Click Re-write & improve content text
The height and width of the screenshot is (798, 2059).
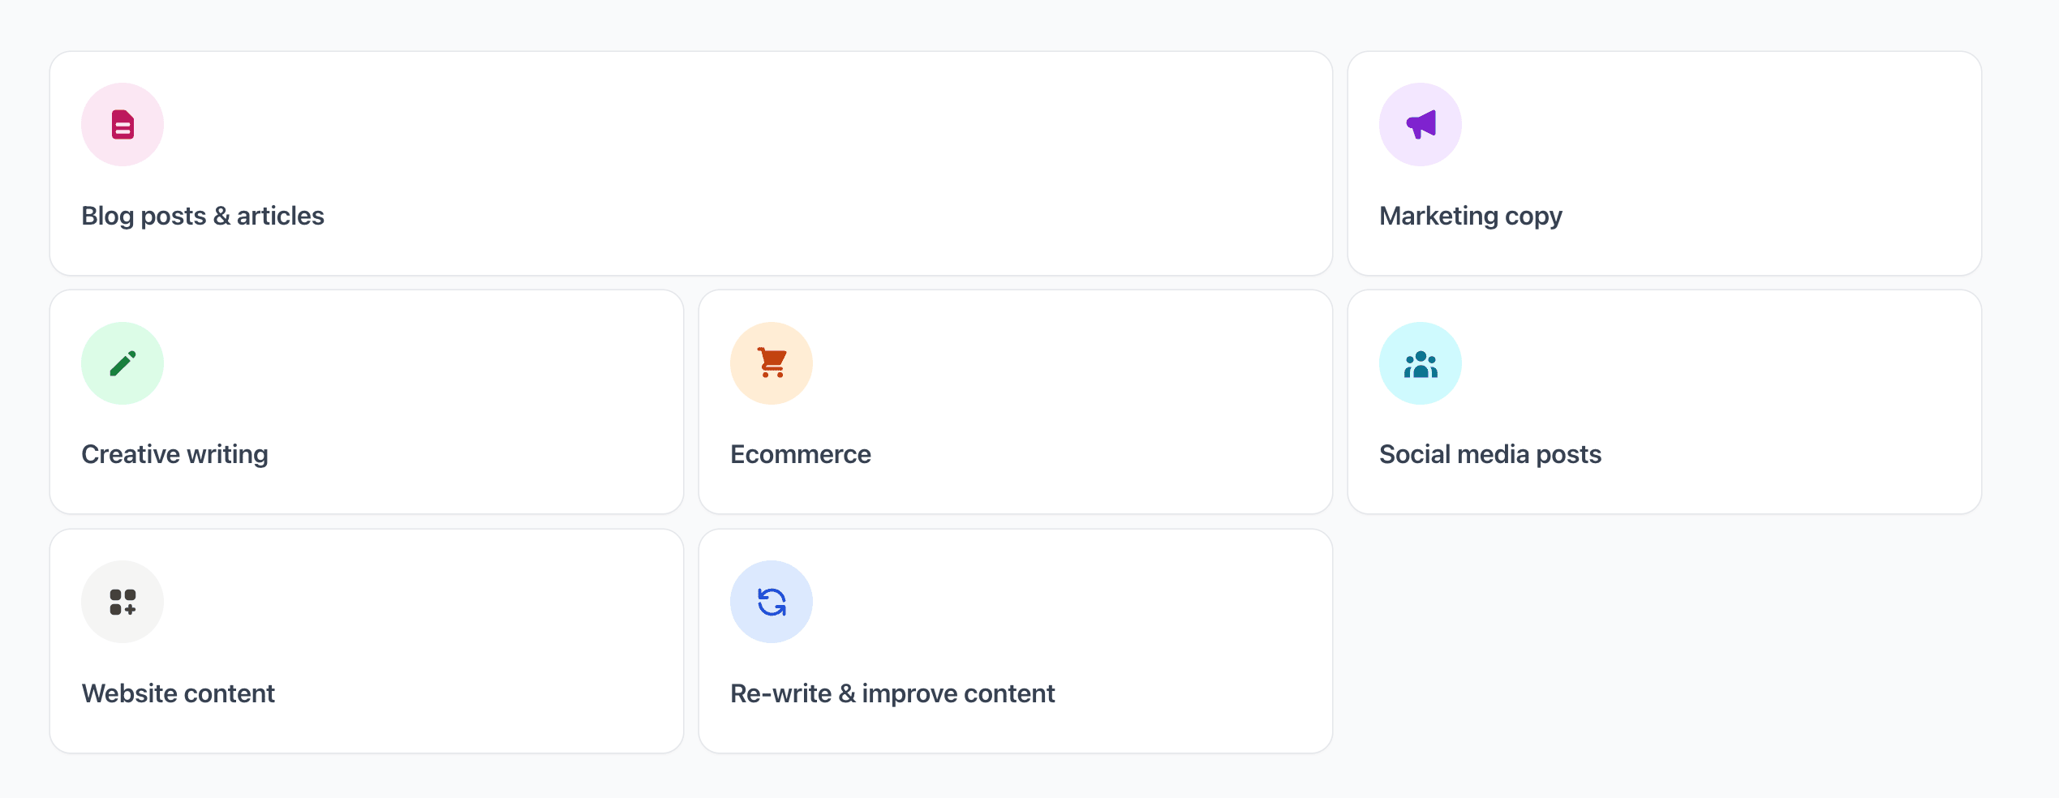[x=892, y=693]
